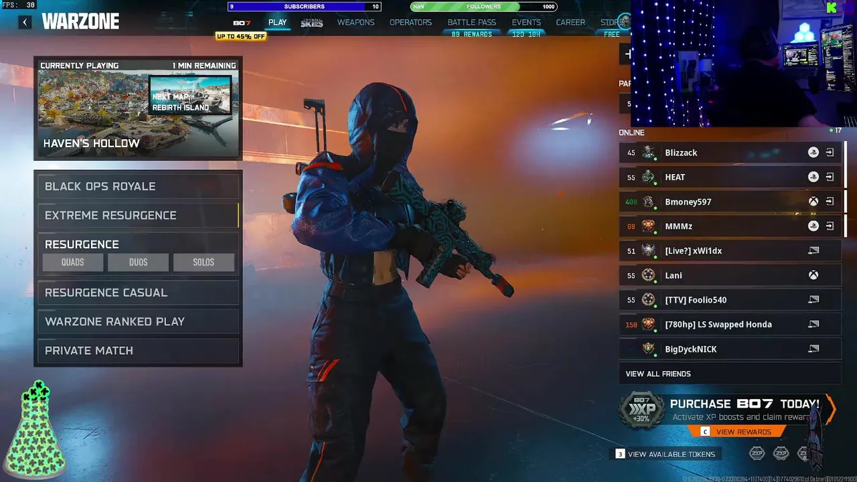Viewport: 857px width, 482px height.
Task: Click the second 2XP token icon
Action: point(781,454)
